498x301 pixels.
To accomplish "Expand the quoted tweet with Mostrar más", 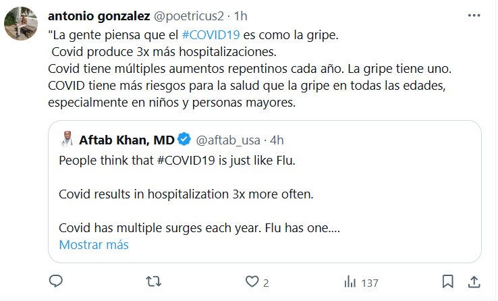I will [94, 245].
